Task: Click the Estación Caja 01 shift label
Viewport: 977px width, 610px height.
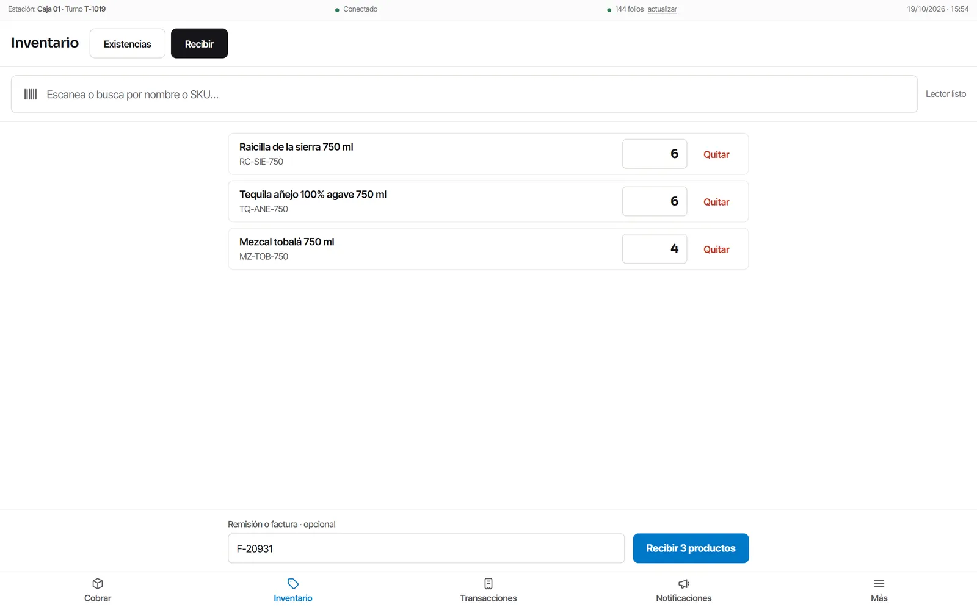Action: pos(57,9)
